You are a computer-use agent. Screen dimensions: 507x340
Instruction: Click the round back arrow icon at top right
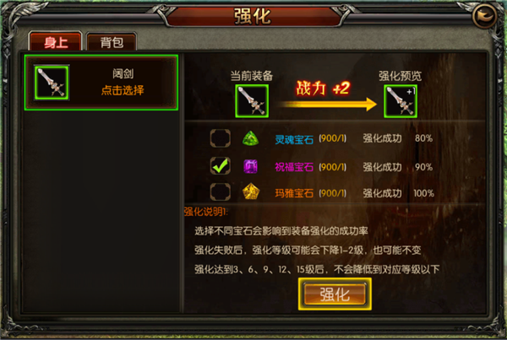pyautogui.click(x=484, y=15)
